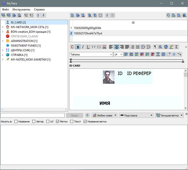This screenshot has width=188, height=170.
Task: Delete note using the red-marked note icon
Action: click(x=83, y=15)
